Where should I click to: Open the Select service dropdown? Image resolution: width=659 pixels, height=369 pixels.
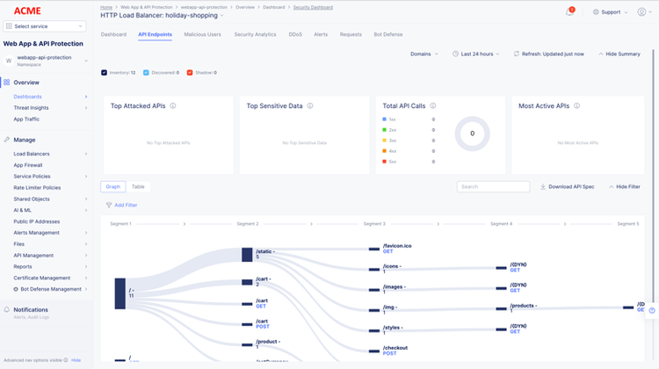pos(44,26)
